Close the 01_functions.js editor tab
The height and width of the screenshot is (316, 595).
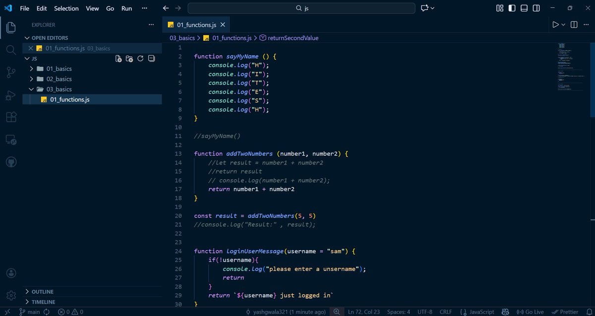tap(223, 25)
